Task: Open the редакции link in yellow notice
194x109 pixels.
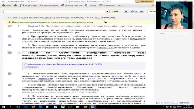Action: (x=33, y=22)
